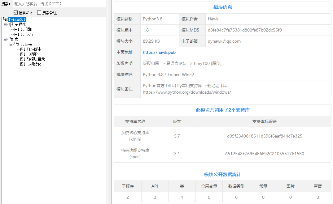
Task: Select the 取模块目录 method
Action: click(x=36, y=59)
